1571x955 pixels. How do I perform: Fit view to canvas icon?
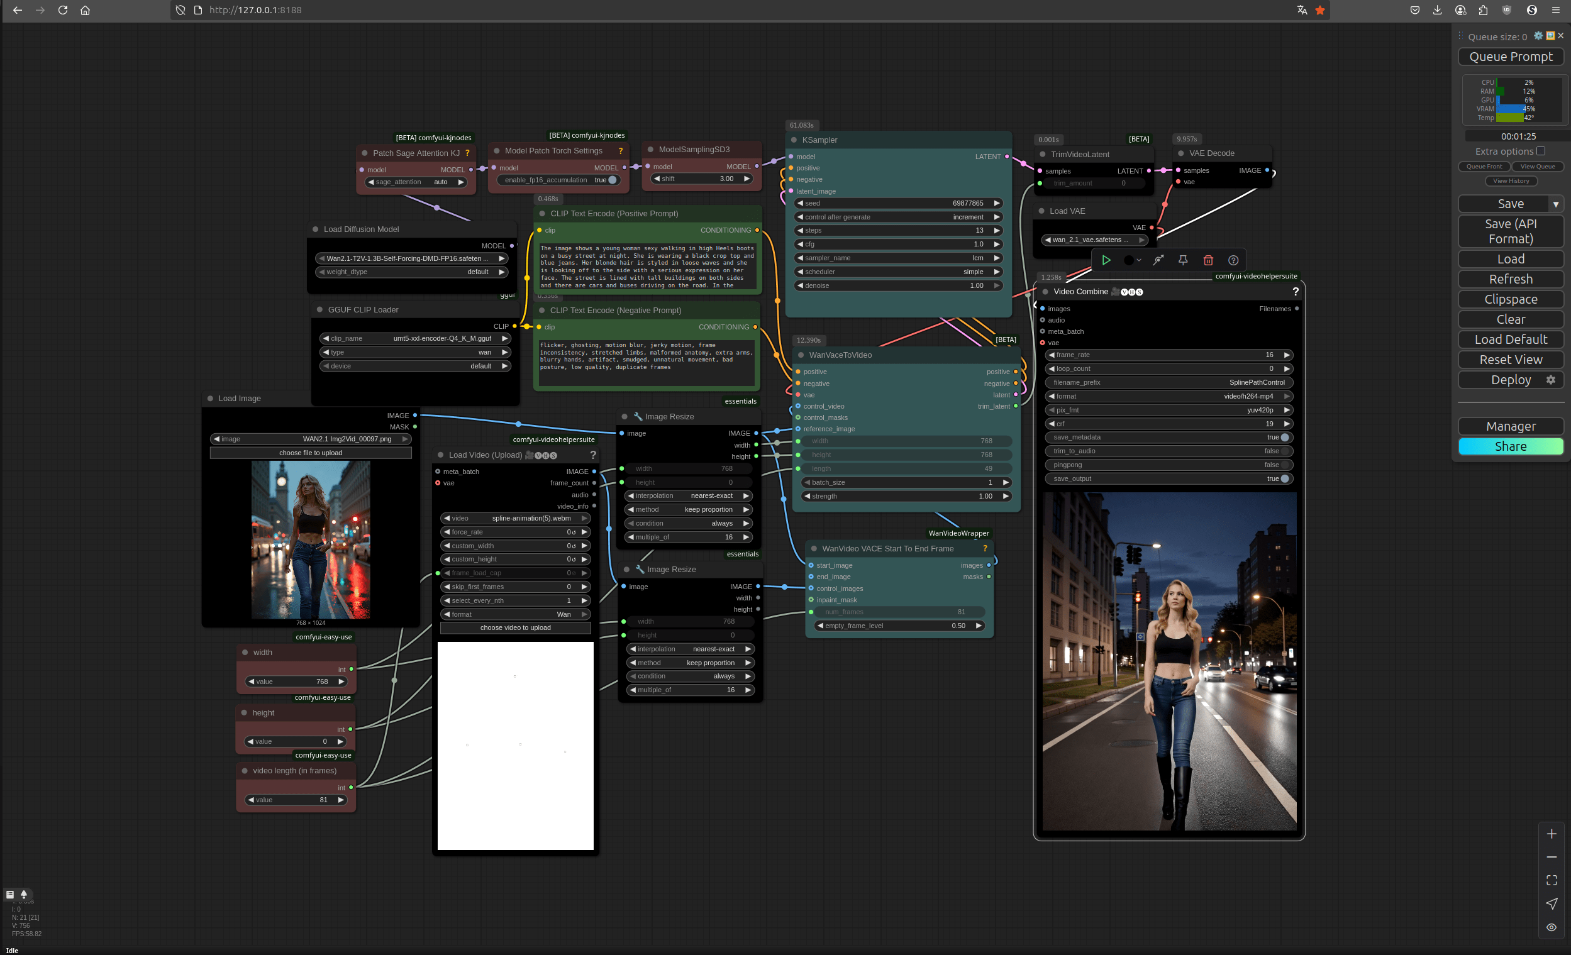[x=1552, y=880]
